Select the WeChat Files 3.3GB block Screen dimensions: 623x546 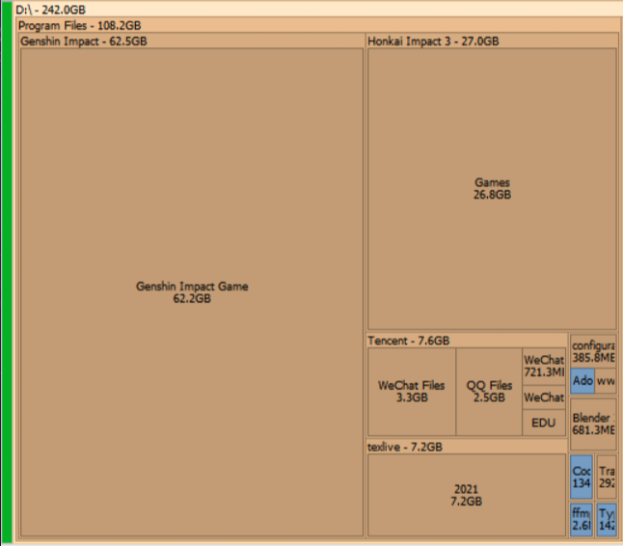click(412, 391)
